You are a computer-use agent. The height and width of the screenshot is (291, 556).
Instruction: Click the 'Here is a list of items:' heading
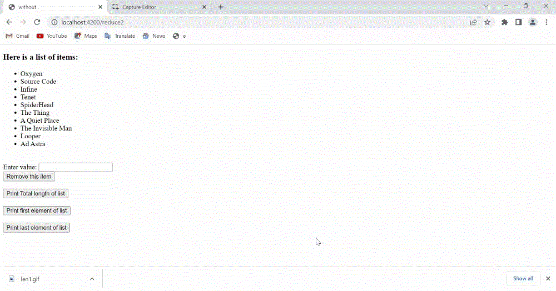tap(41, 57)
